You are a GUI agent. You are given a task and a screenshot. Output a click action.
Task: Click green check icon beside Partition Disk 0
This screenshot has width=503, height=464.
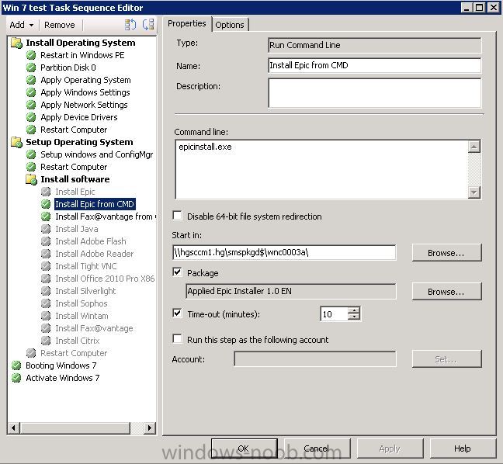(x=31, y=68)
